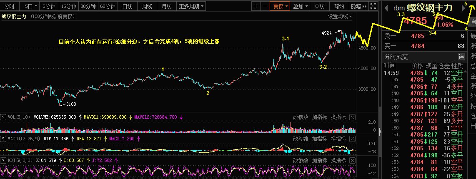Viewport: 476px width, 179px height.
Task: Click the 螺纹钢主力 contract title
Action: point(430,8)
